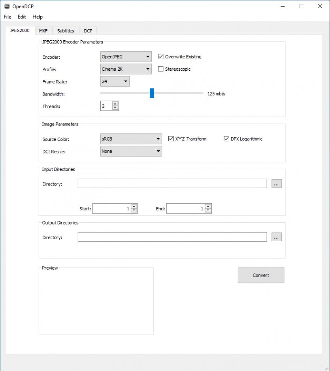Screen dimensions: 330x371
Task: Click the Input Directory text field
Action: [x=172, y=184]
